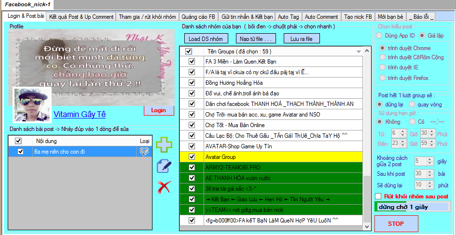Select the Giả lập radio option
The height and width of the screenshot is (235, 456).
tap(422, 36)
